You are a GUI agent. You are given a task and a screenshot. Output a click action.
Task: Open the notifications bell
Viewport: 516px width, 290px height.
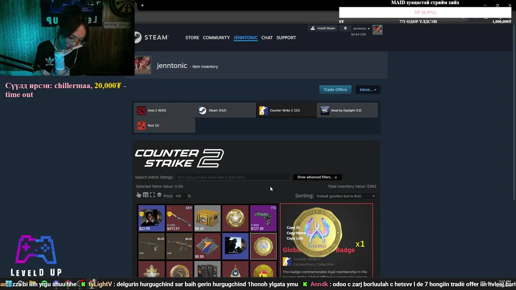tap(345, 28)
